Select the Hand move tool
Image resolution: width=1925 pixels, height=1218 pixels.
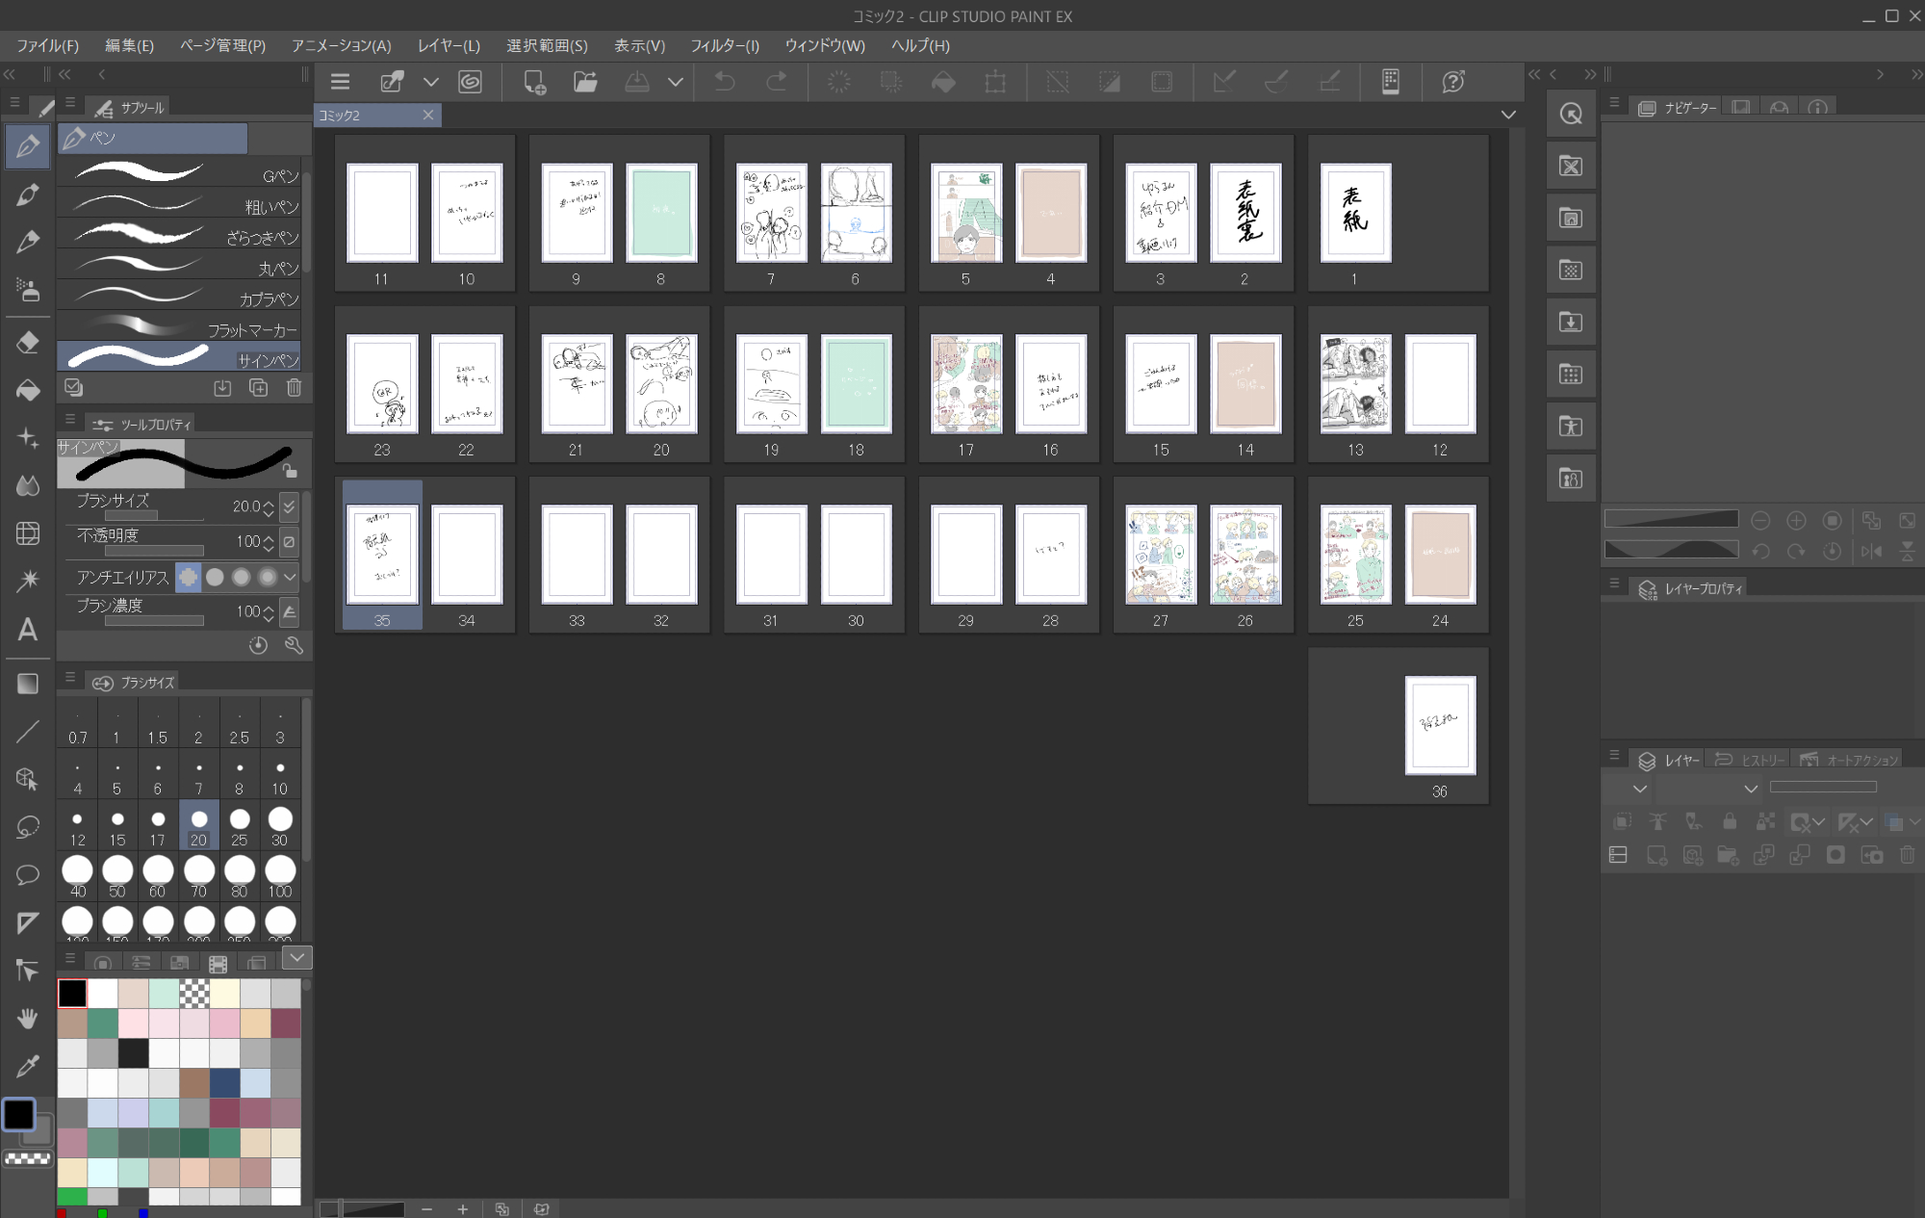28,1018
